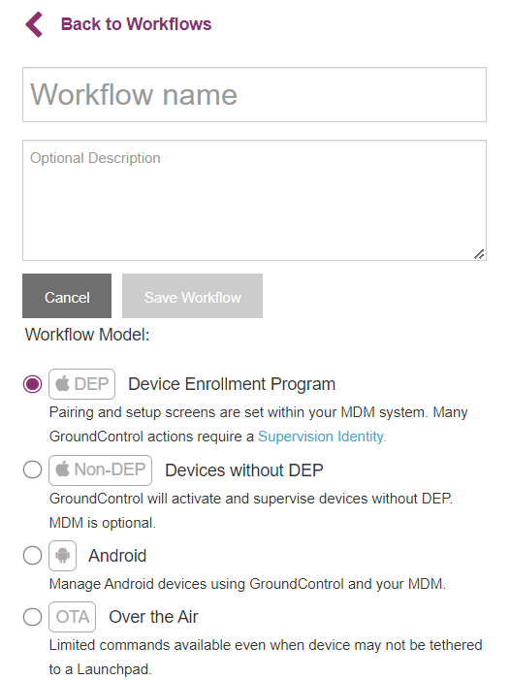Choose the Non-DEP radio button
Viewport: 510px width, 680px height.
[x=33, y=470]
